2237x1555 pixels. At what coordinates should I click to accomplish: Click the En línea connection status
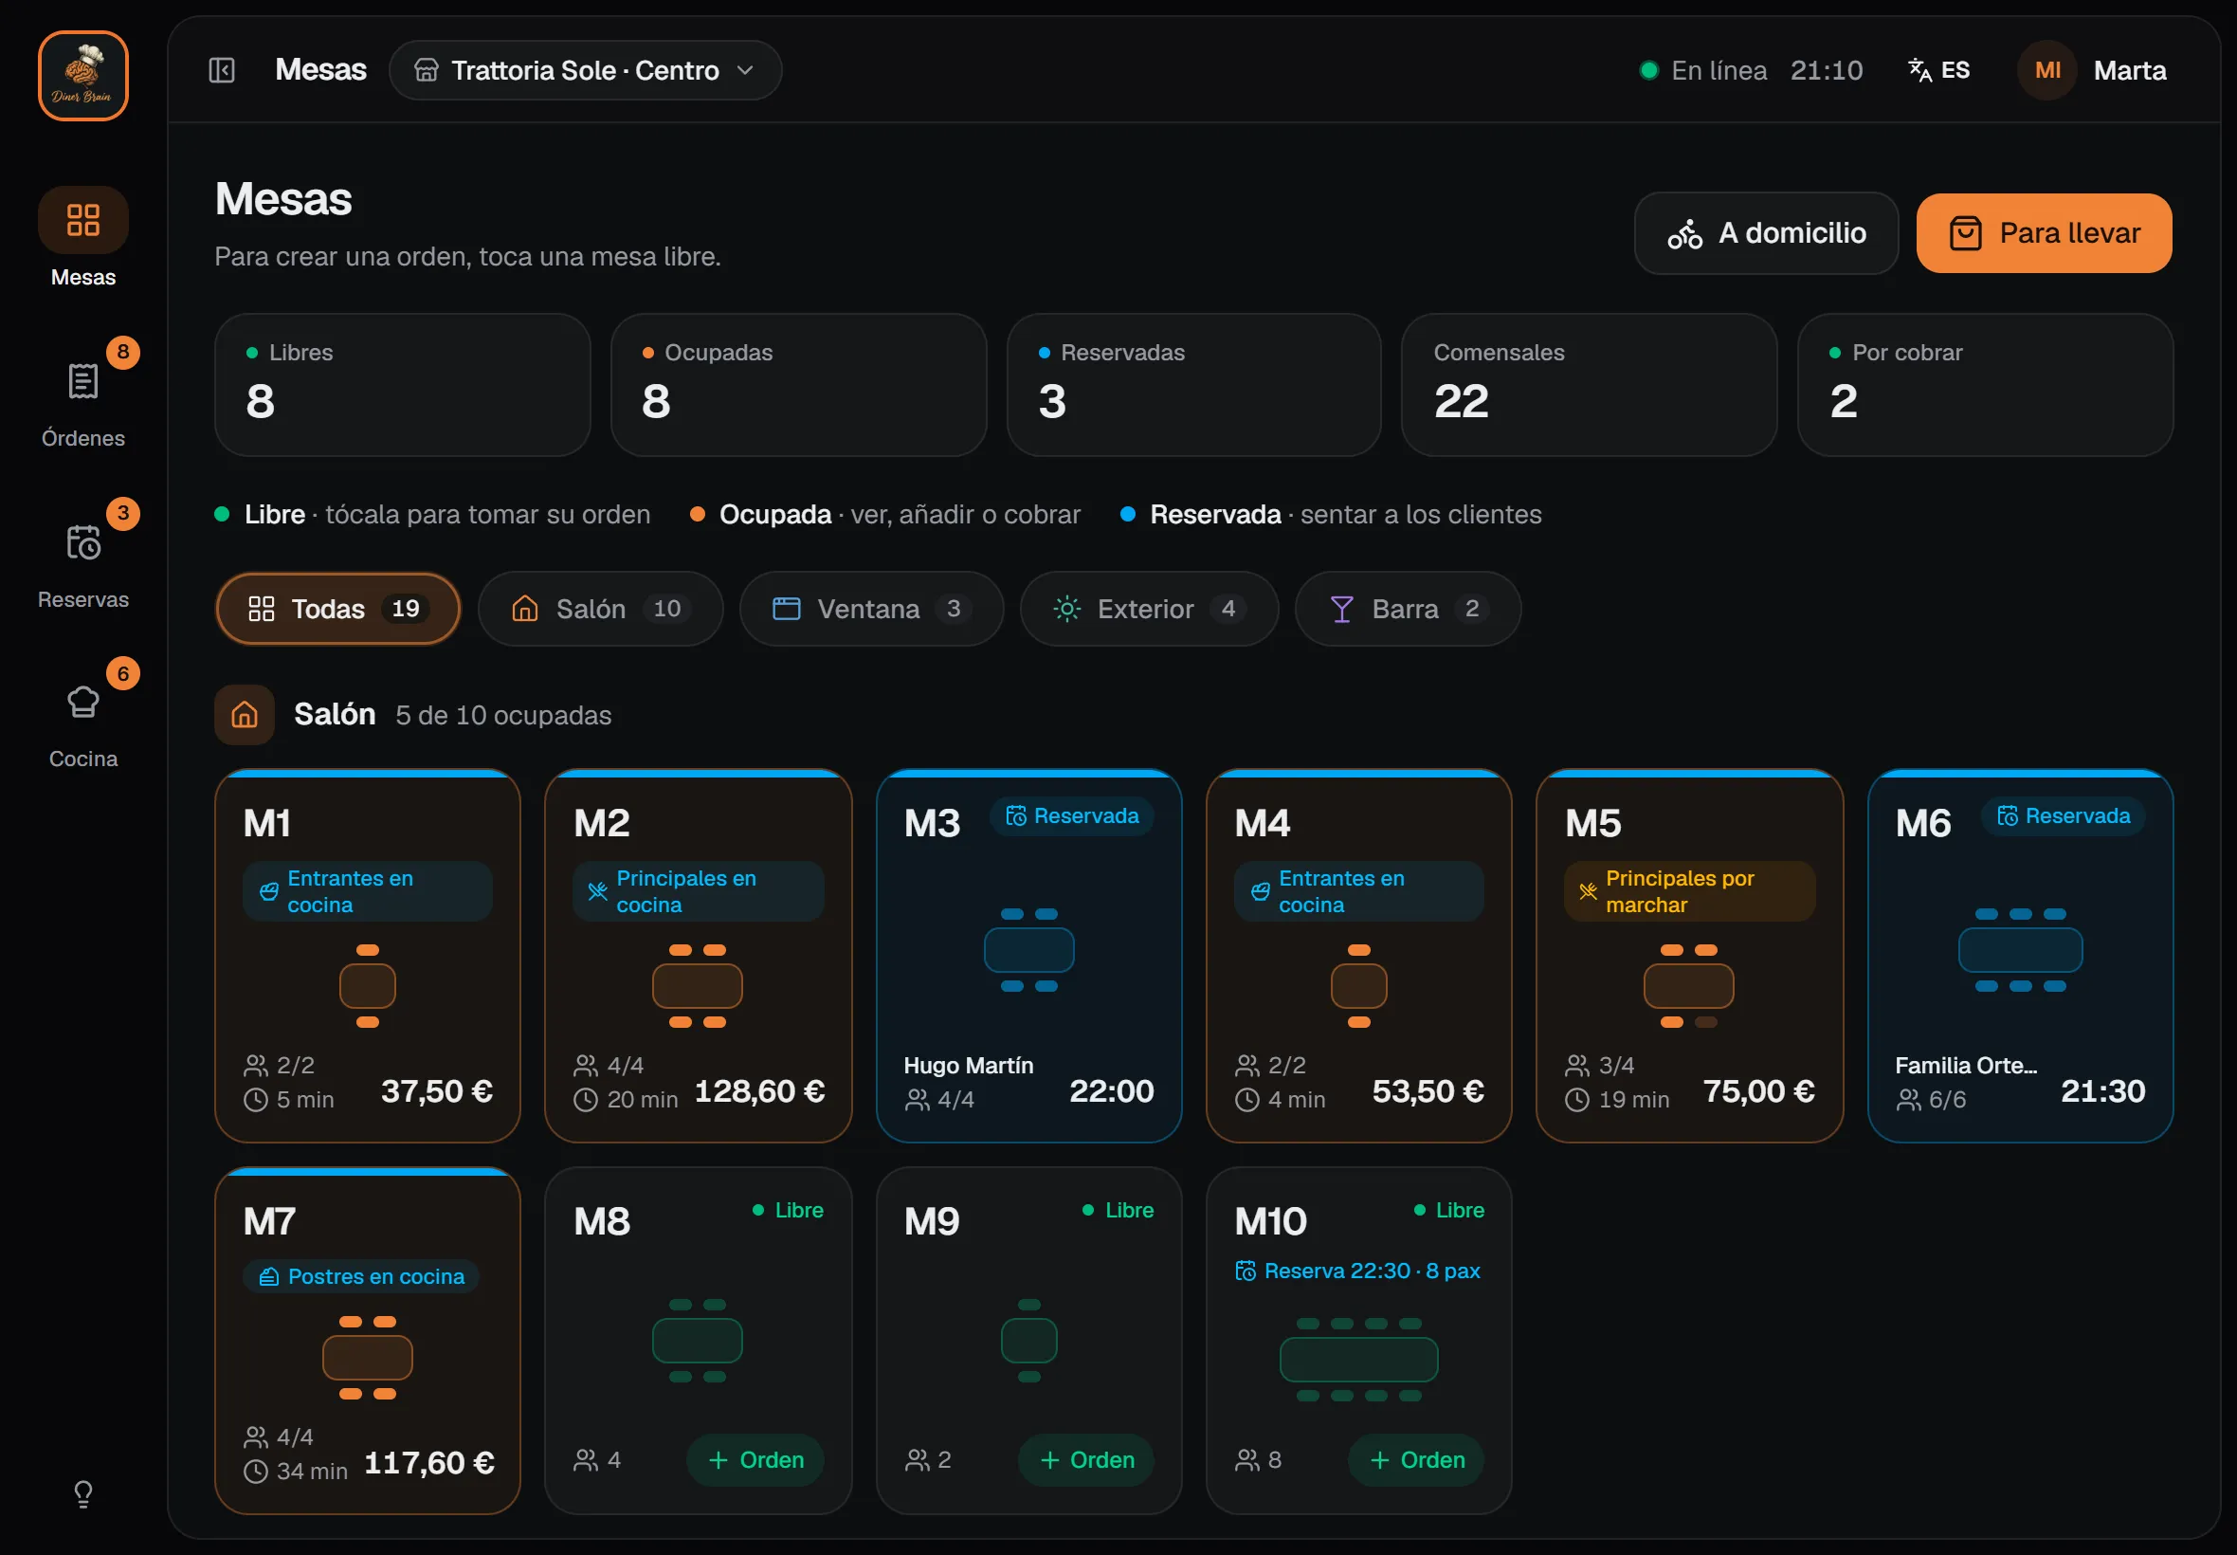[1703, 70]
